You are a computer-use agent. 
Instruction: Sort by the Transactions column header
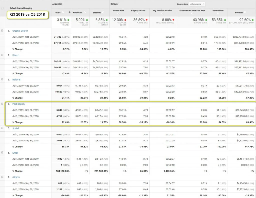tap(218, 10)
